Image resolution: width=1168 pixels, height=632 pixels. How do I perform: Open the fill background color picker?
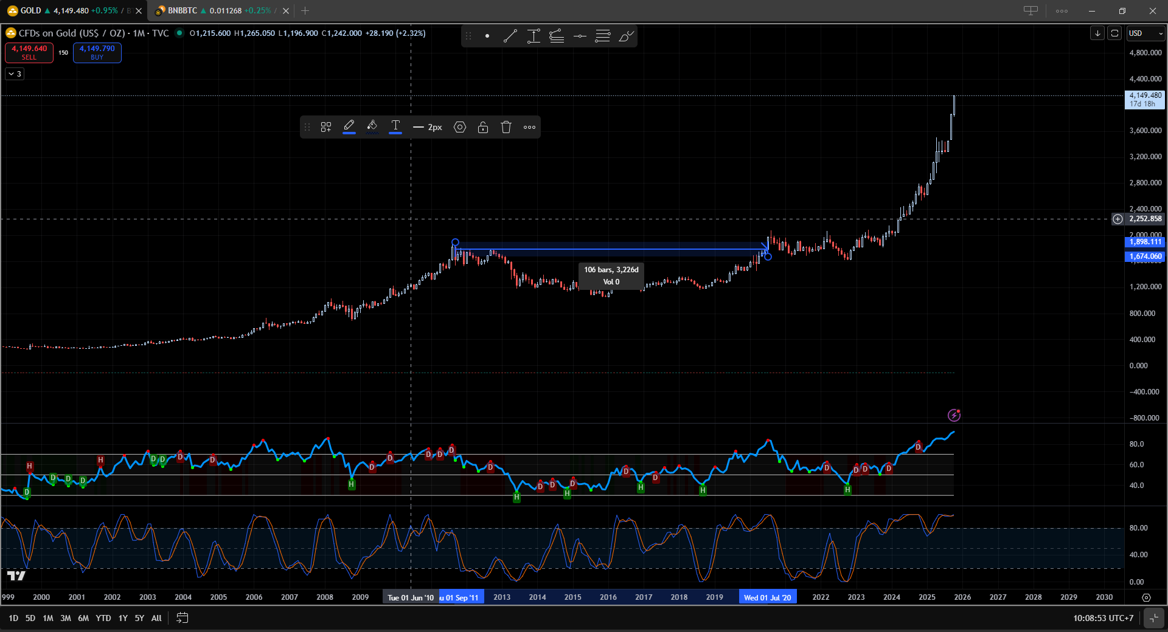(x=372, y=126)
